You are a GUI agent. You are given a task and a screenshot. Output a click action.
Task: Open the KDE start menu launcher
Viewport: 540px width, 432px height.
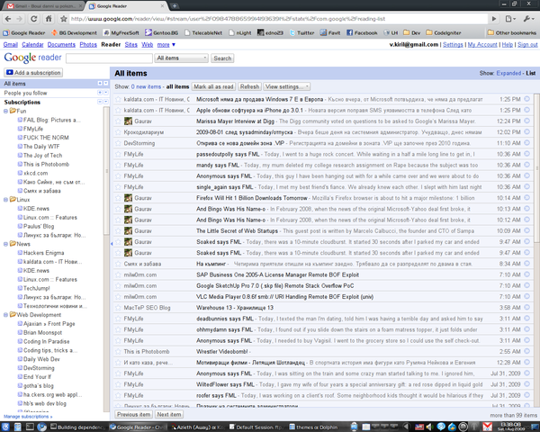pyautogui.click(x=6, y=427)
